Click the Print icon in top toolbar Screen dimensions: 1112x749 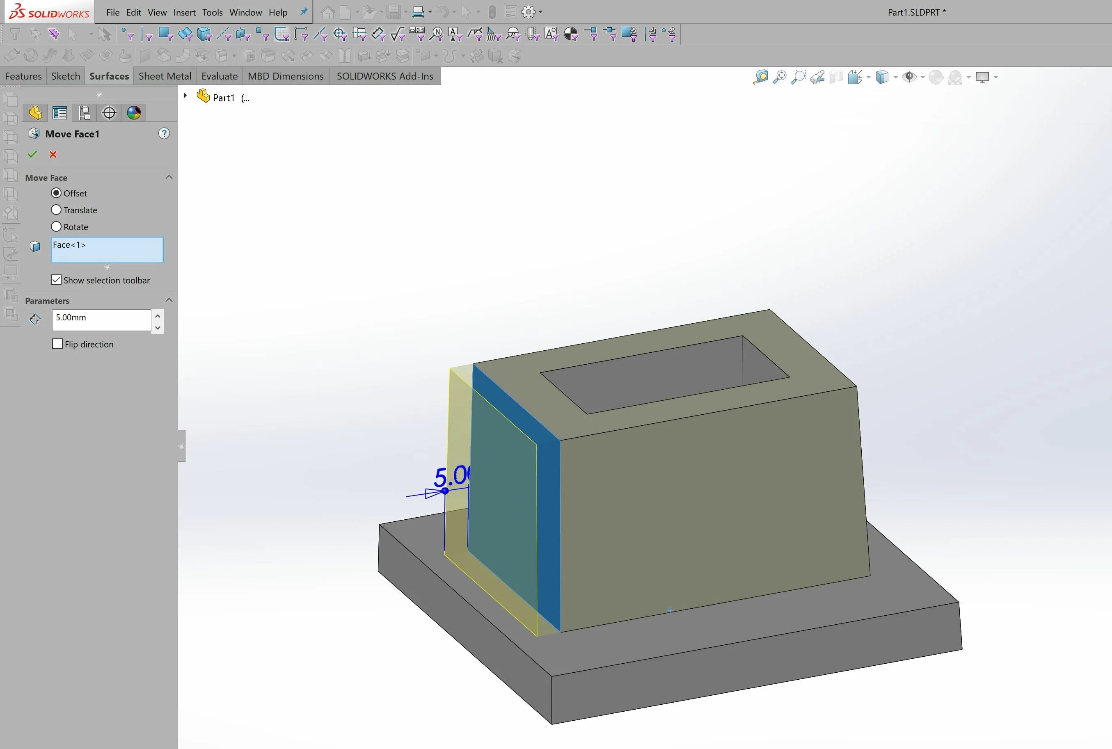click(x=418, y=12)
